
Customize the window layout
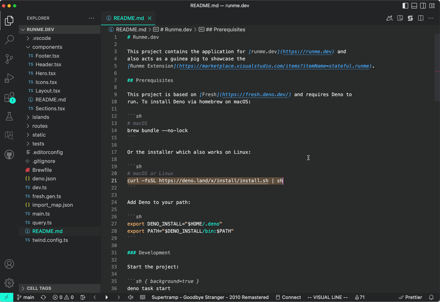432,6
